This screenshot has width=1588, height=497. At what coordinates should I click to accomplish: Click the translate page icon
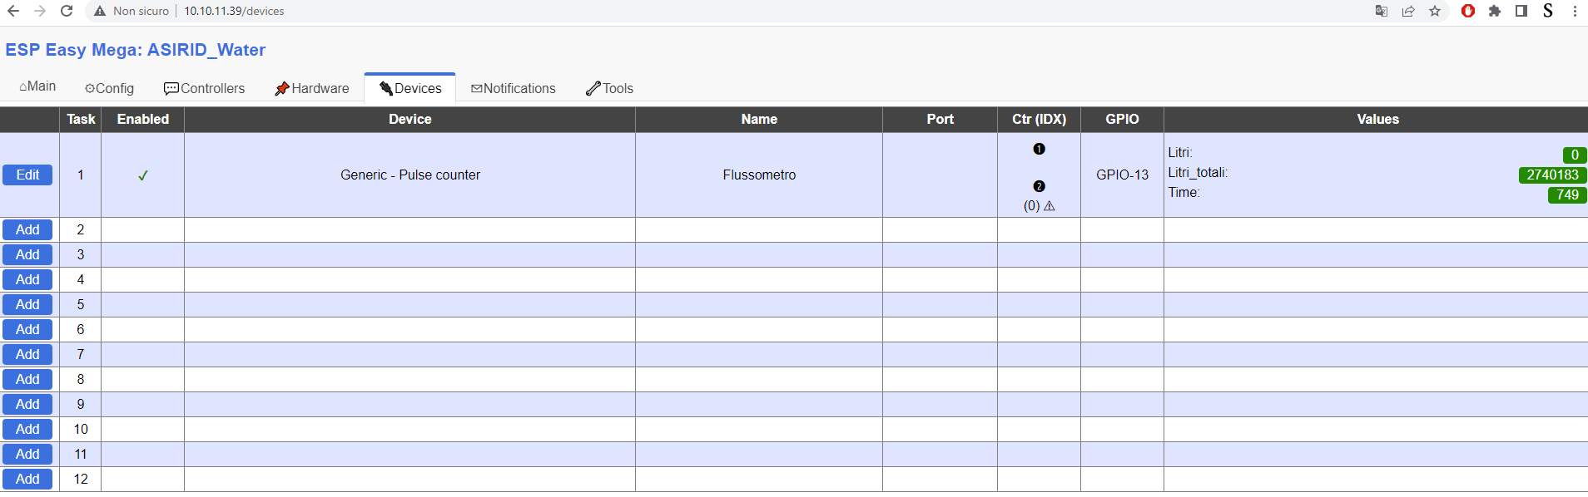[x=1382, y=11]
